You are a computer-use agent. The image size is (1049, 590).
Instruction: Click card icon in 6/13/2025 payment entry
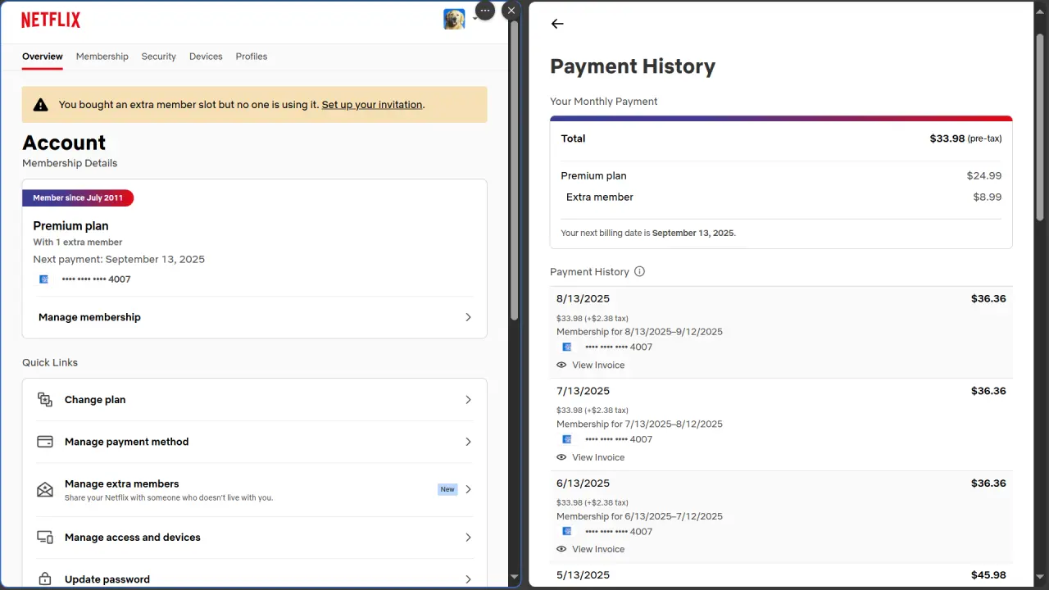coord(567,532)
